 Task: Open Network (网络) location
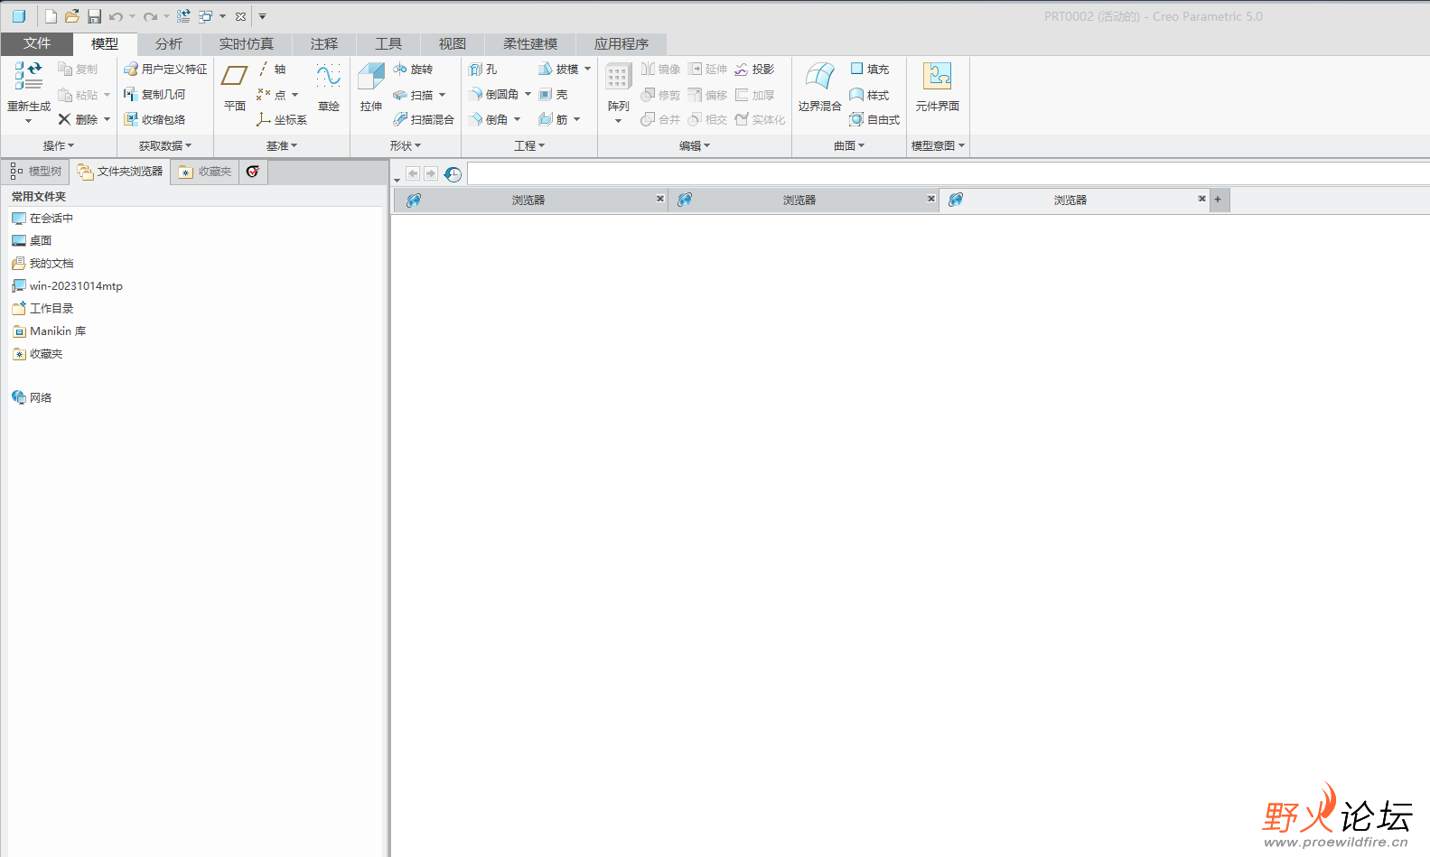coord(32,397)
